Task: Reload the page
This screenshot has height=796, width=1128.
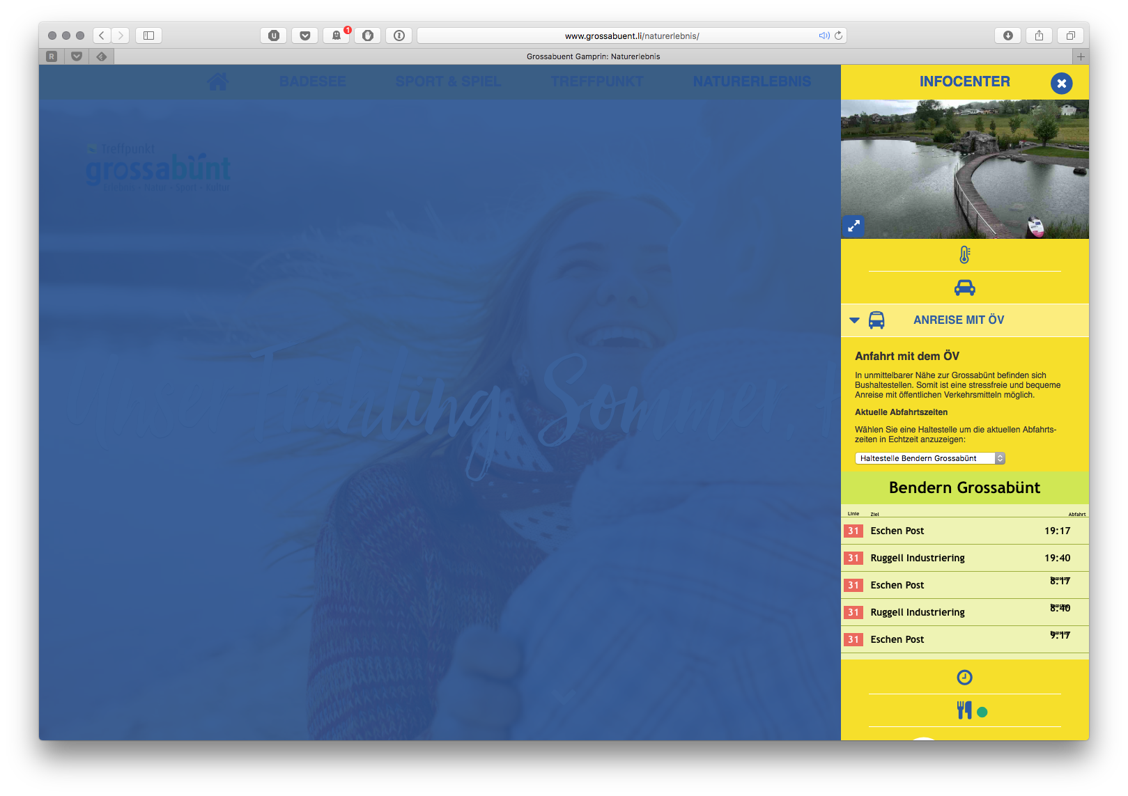Action: click(x=838, y=36)
